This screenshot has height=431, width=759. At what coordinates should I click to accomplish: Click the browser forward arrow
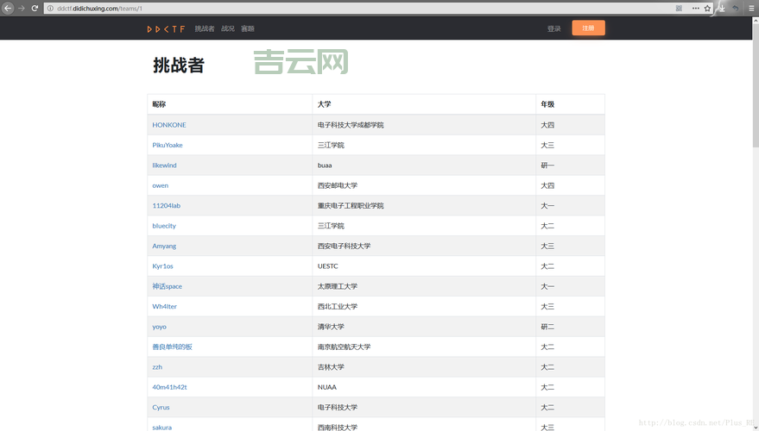pyautogui.click(x=22, y=9)
